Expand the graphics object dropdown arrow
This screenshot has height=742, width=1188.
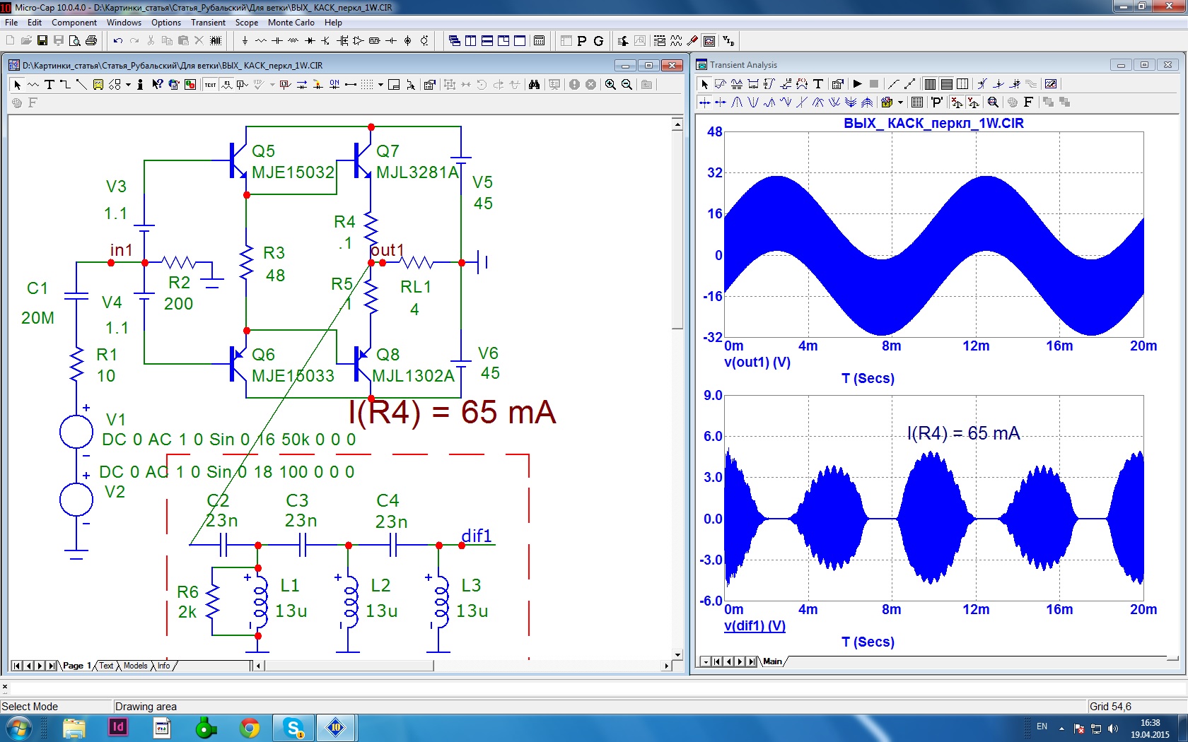point(128,85)
